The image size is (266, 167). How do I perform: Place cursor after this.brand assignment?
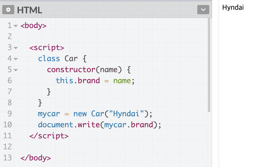(135, 81)
